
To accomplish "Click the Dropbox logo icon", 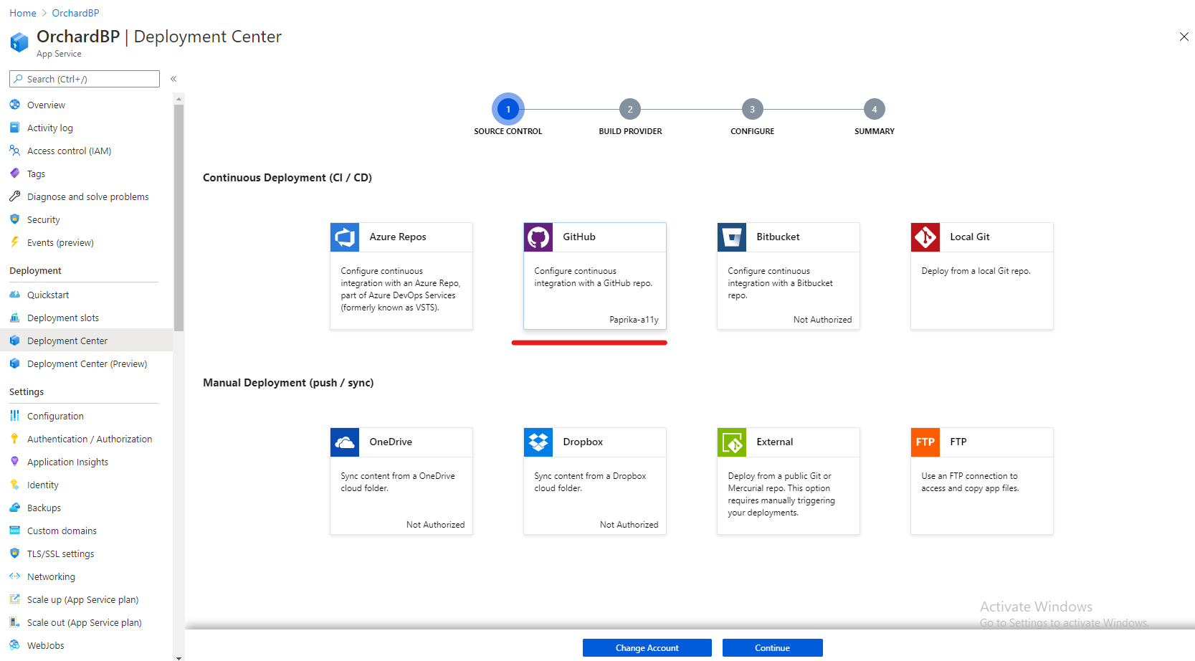I will pos(538,442).
